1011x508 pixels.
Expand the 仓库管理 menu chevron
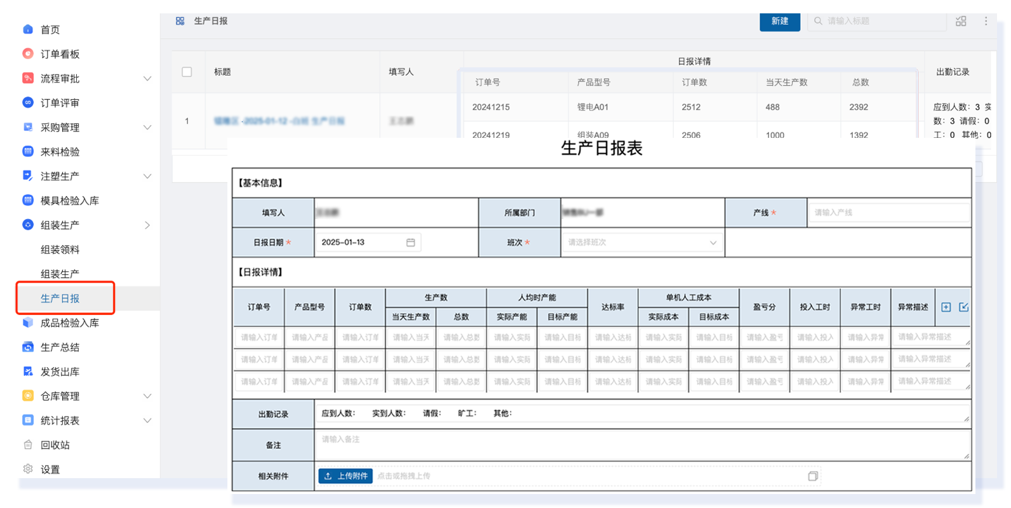point(147,396)
